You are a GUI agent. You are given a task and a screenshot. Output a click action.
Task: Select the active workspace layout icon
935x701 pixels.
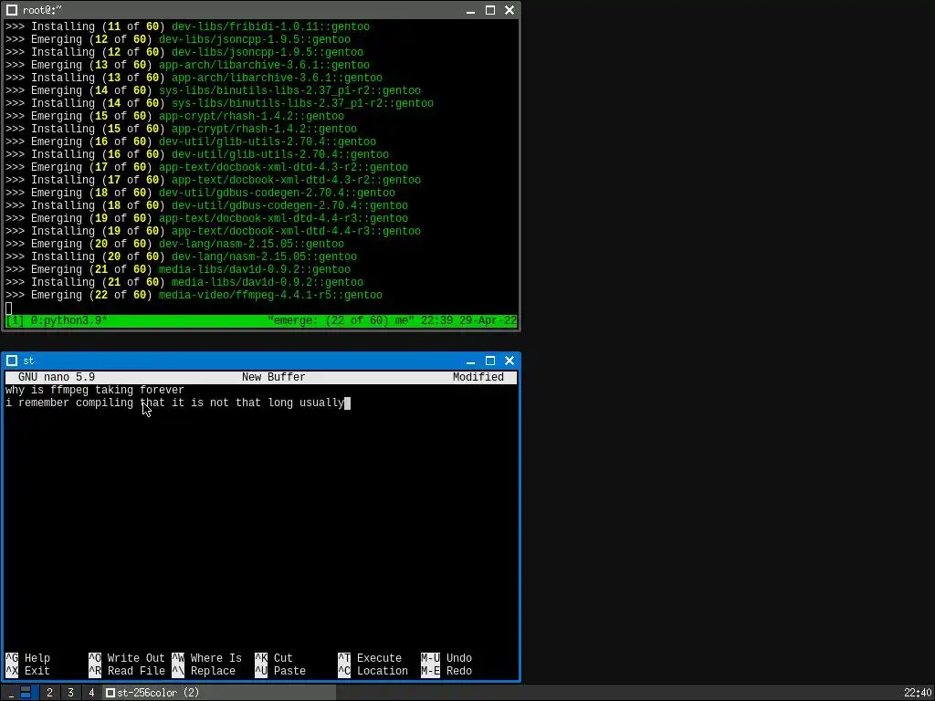point(26,693)
